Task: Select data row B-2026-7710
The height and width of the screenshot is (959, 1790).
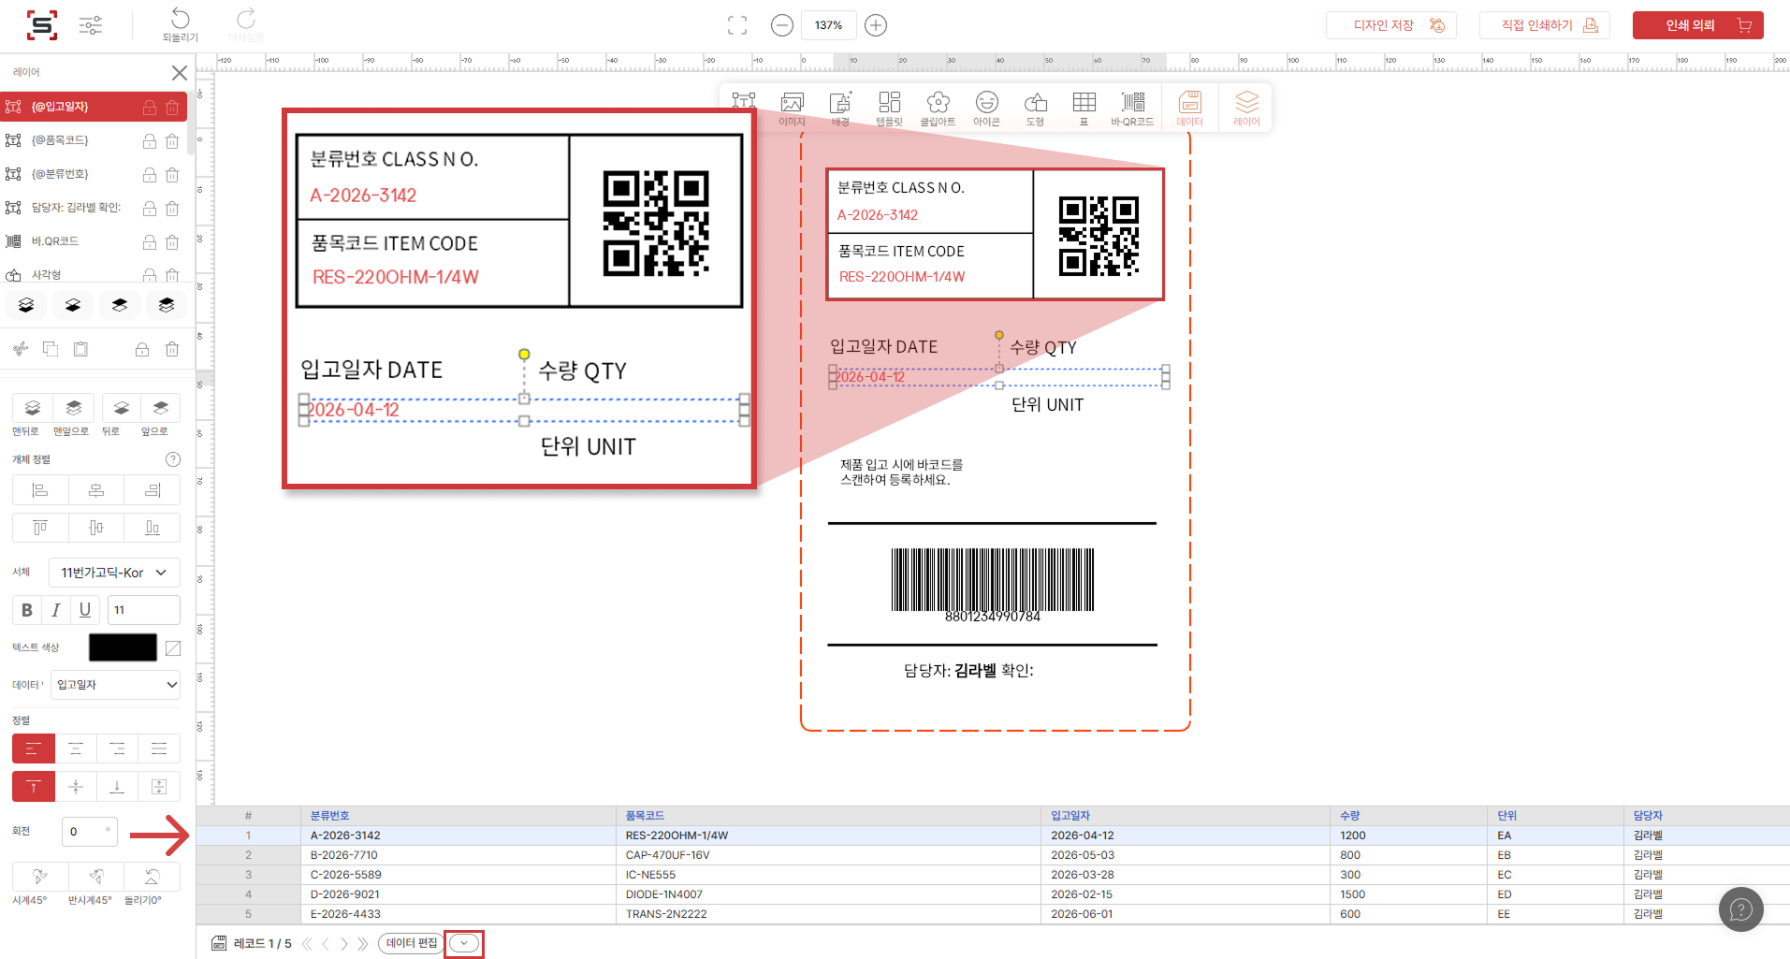Action: [x=344, y=855]
